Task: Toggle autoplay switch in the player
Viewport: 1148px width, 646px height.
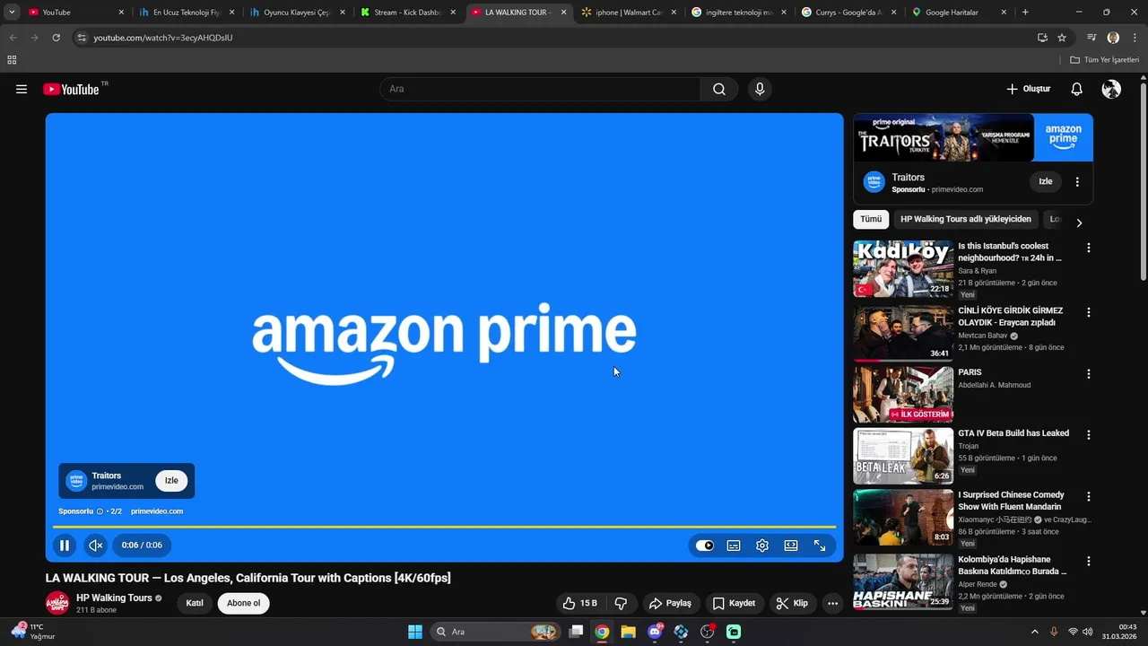Action: pyautogui.click(x=705, y=545)
